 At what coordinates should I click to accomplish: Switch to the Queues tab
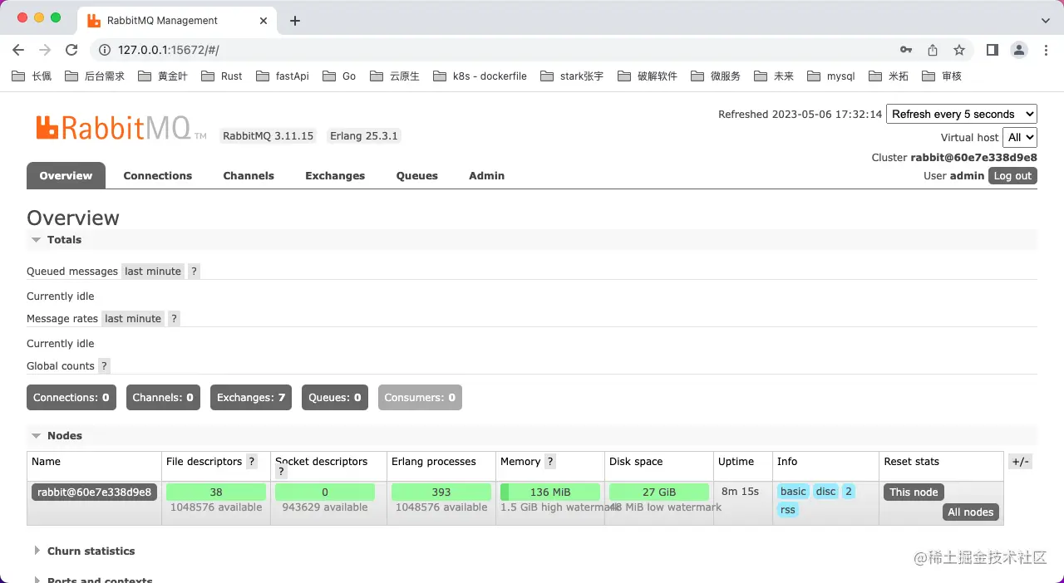(x=416, y=175)
